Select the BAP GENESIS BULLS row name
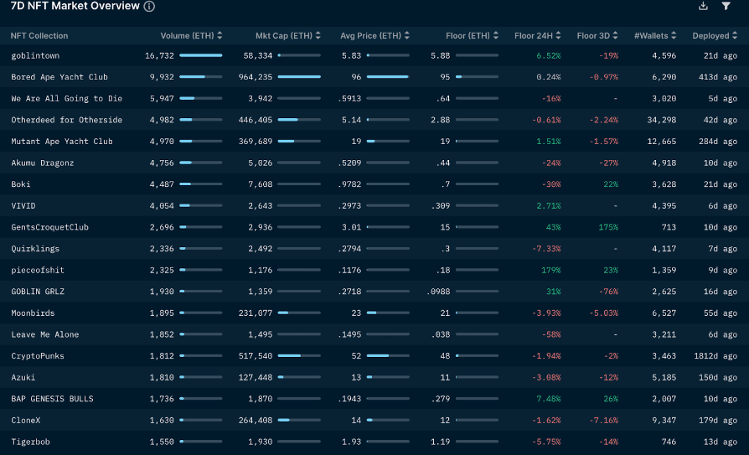This screenshot has width=749, height=455. 52,399
